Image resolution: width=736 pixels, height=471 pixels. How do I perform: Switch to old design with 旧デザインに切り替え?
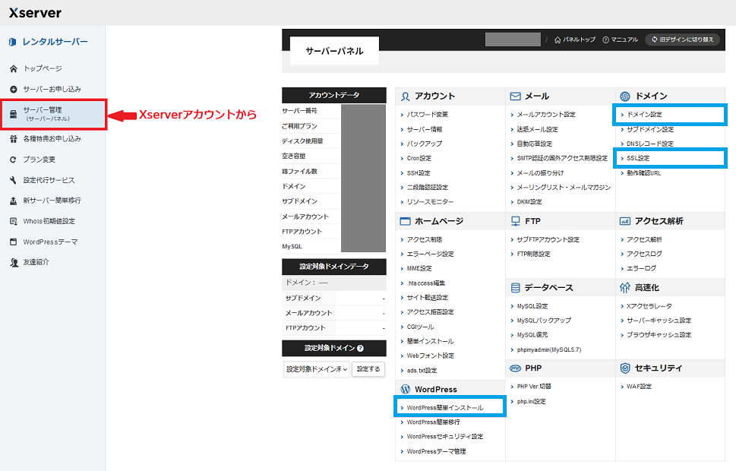(682, 40)
